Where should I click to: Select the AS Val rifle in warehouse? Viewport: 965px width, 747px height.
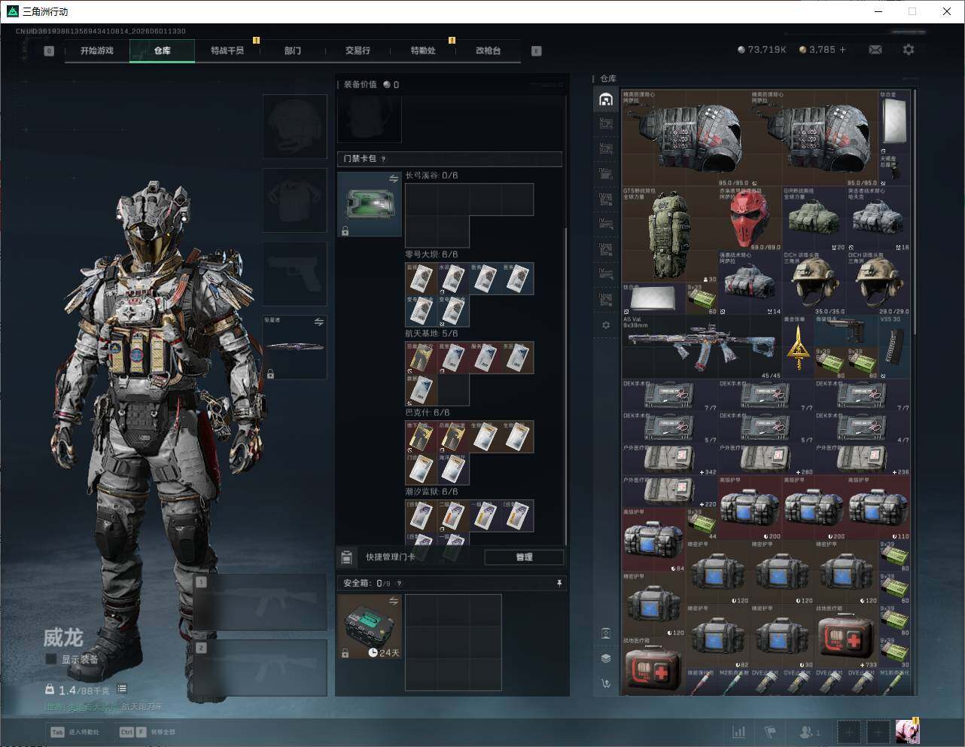[702, 347]
